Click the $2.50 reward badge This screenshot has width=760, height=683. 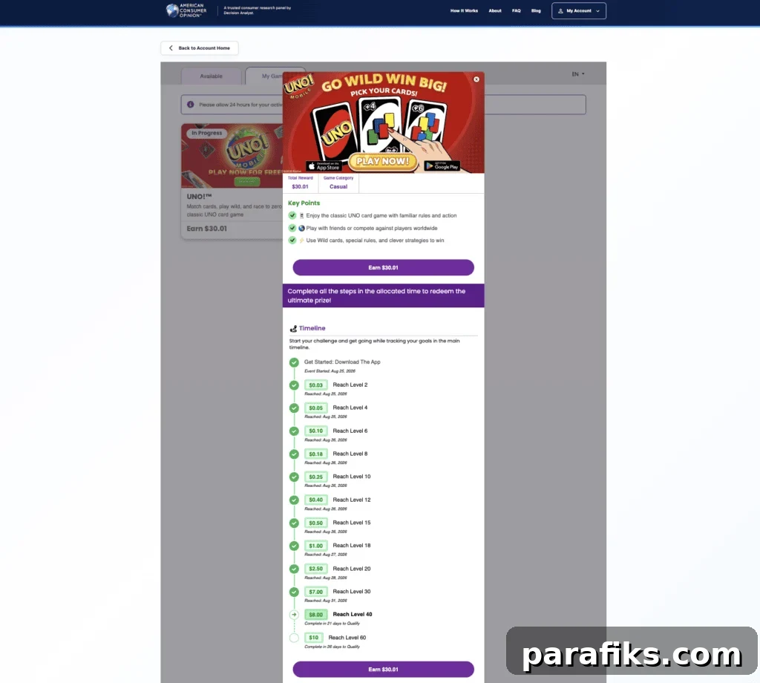click(316, 569)
